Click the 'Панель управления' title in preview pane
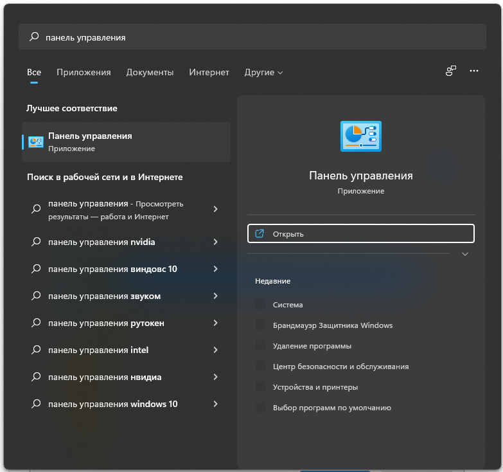This screenshot has height=472, width=503. tap(361, 176)
